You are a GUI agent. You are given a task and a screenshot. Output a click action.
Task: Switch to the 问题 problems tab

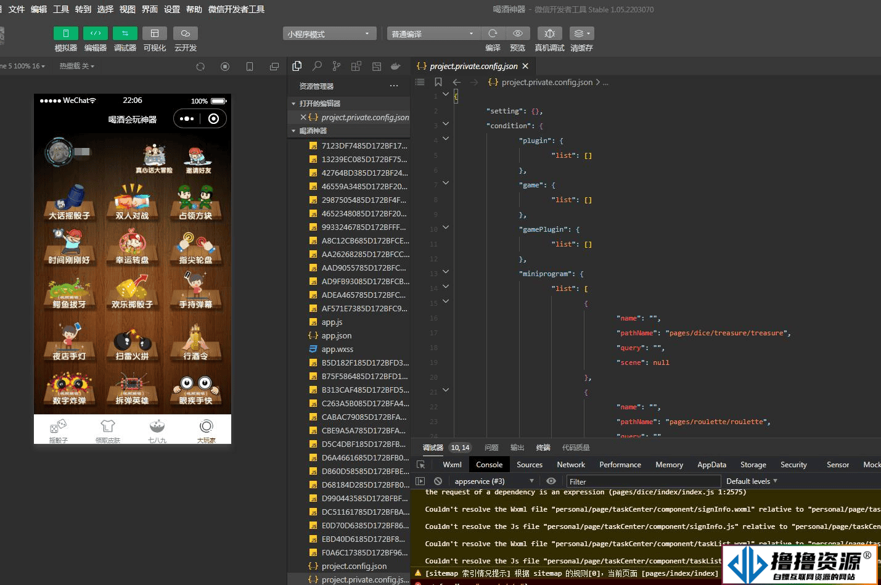pyautogui.click(x=491, y=448)
